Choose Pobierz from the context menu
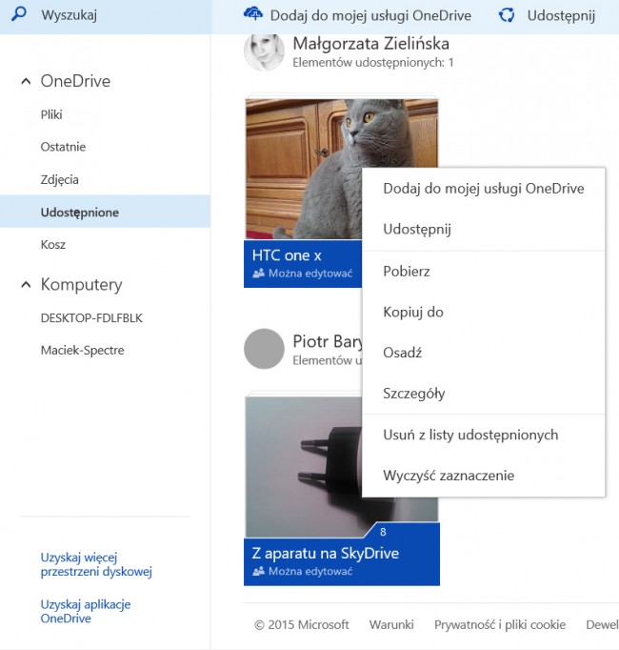Viewport: 619px width, 650px height. coord(484,272)
